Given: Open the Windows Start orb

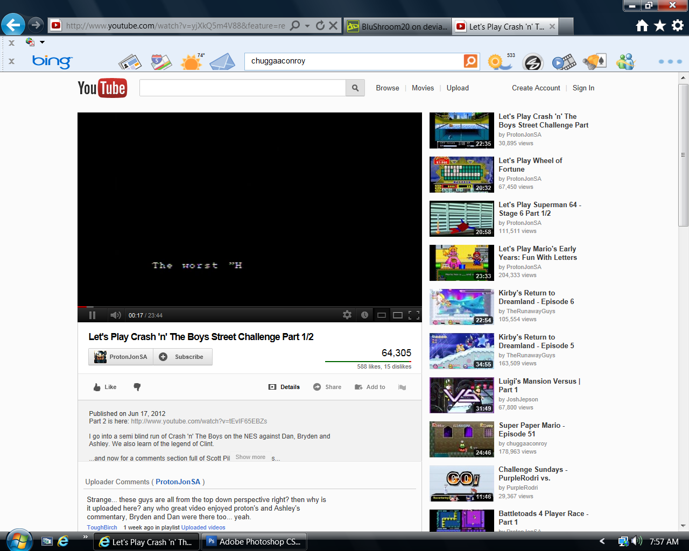Looking at the screenshot, I should [19, 540].
